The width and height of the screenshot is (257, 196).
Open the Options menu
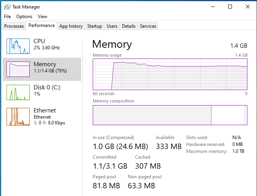pos(24,17)
